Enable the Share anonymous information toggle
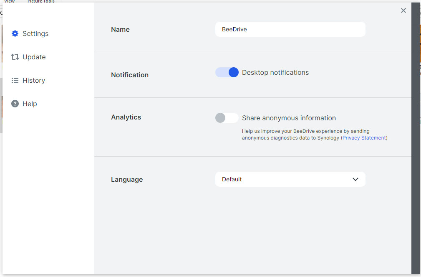421x277 pixels. [x=227, y=118]
